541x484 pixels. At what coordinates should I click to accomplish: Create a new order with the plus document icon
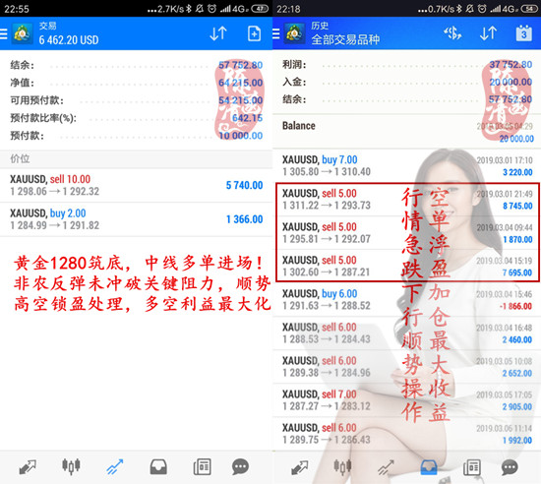[254, 33]
